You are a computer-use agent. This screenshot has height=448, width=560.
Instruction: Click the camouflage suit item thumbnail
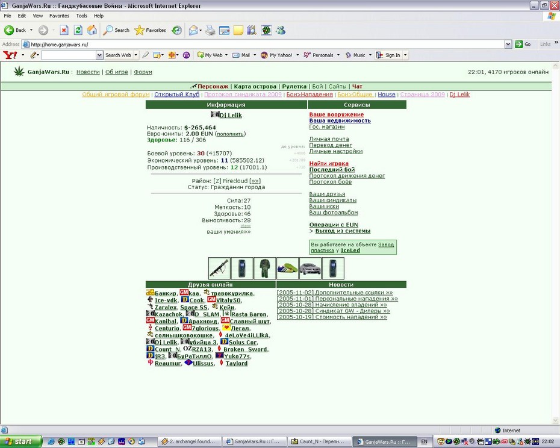tap(264, 268)
